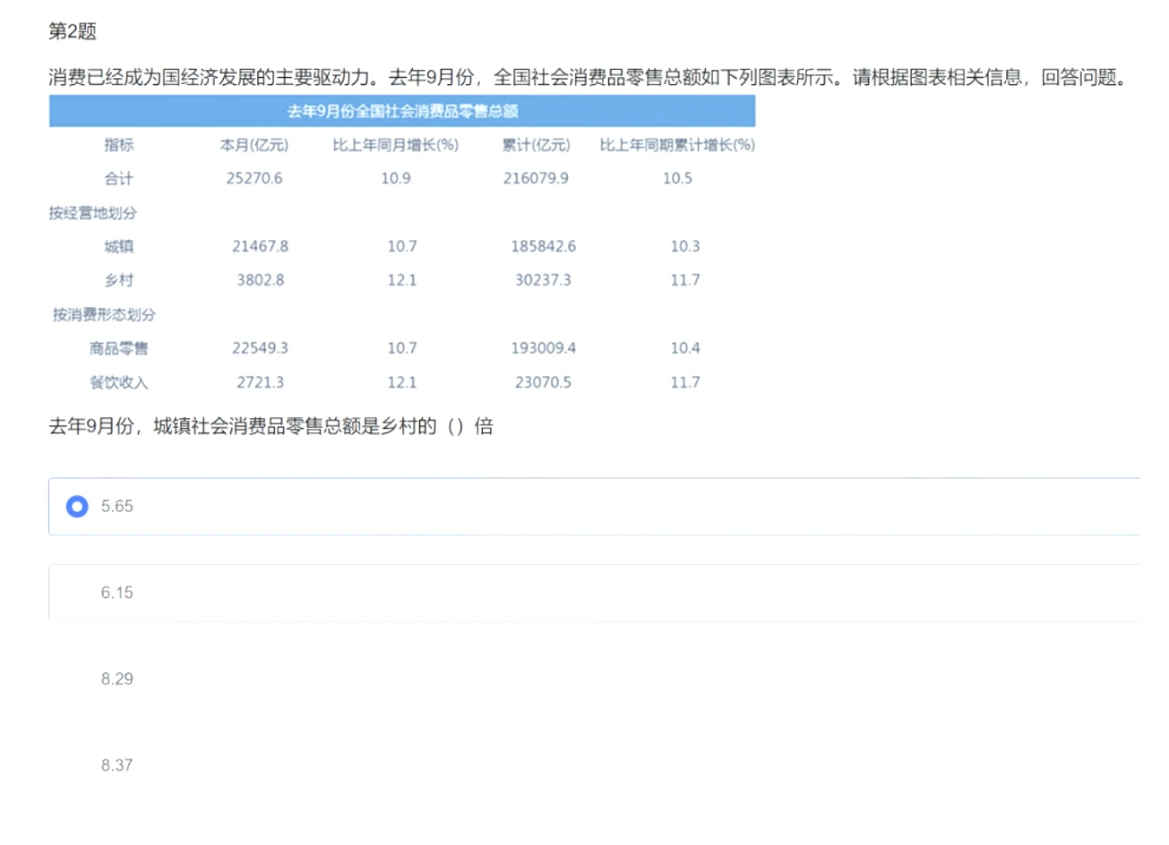The image size is (1169, 845).
Task: Click the 城镇 row label
Action: click(x=118, y=247)
